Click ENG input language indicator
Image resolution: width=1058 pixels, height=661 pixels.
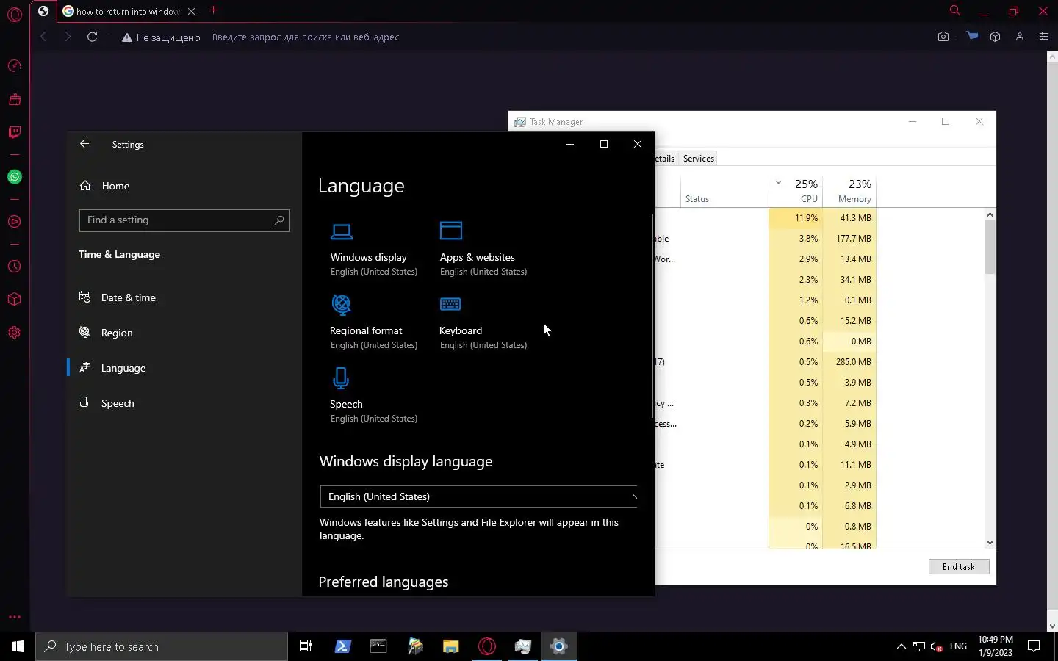point(958,646)
